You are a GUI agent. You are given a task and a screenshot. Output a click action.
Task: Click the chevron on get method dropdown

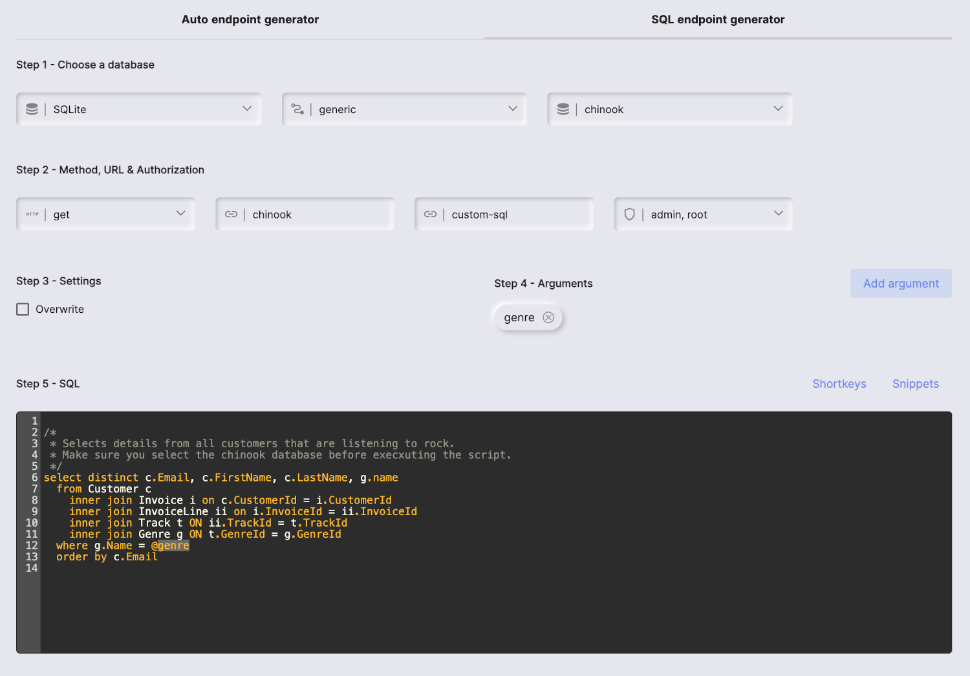[x=180, y=213]
